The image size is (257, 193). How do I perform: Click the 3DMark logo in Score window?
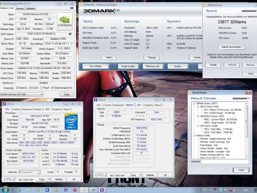click(x=249, y=11)
